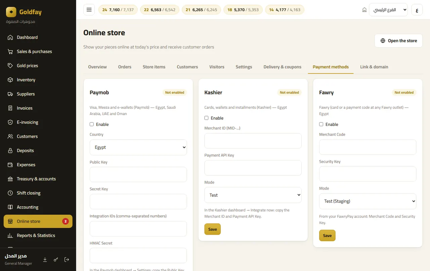Screen dimensions: 430x271
Task: Click the logout icon in the sidebar footer
Action: click(x=67, y=260)
